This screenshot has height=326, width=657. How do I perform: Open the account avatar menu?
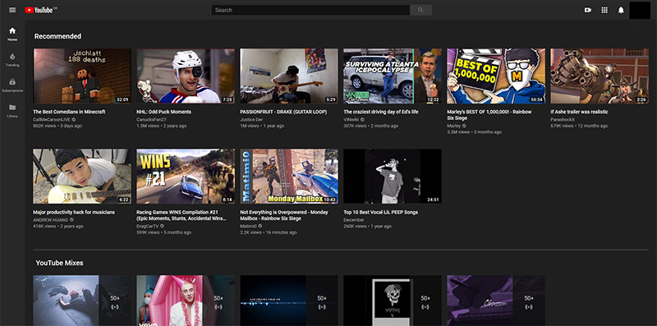640,10
